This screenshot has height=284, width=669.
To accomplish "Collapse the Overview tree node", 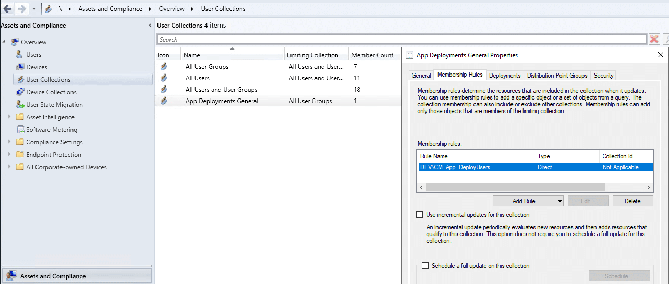I will point(4,42).
